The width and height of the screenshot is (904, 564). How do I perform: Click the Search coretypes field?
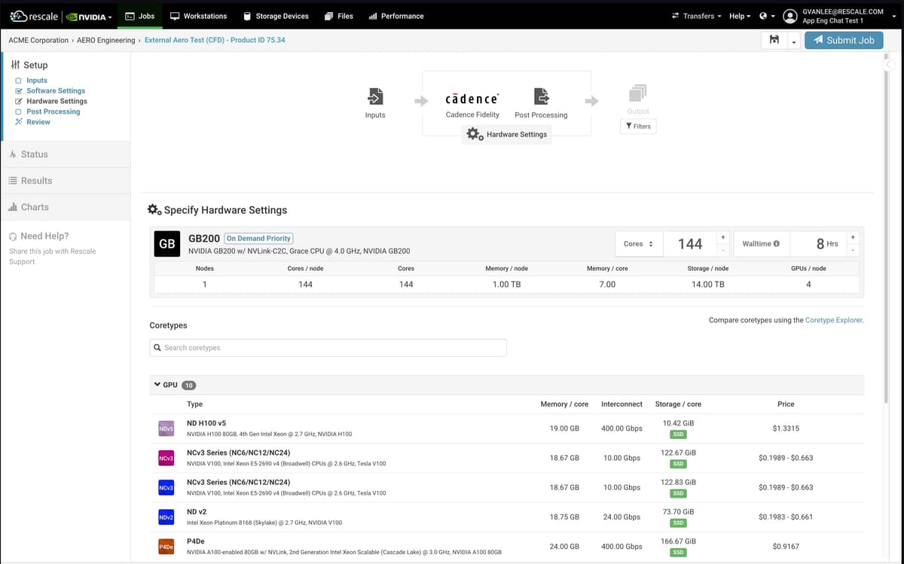(328, 348)
